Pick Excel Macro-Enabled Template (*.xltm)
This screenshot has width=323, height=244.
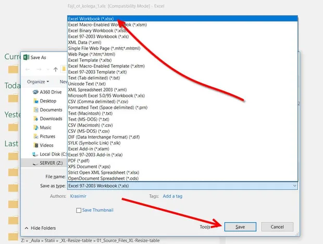[182, 66]
